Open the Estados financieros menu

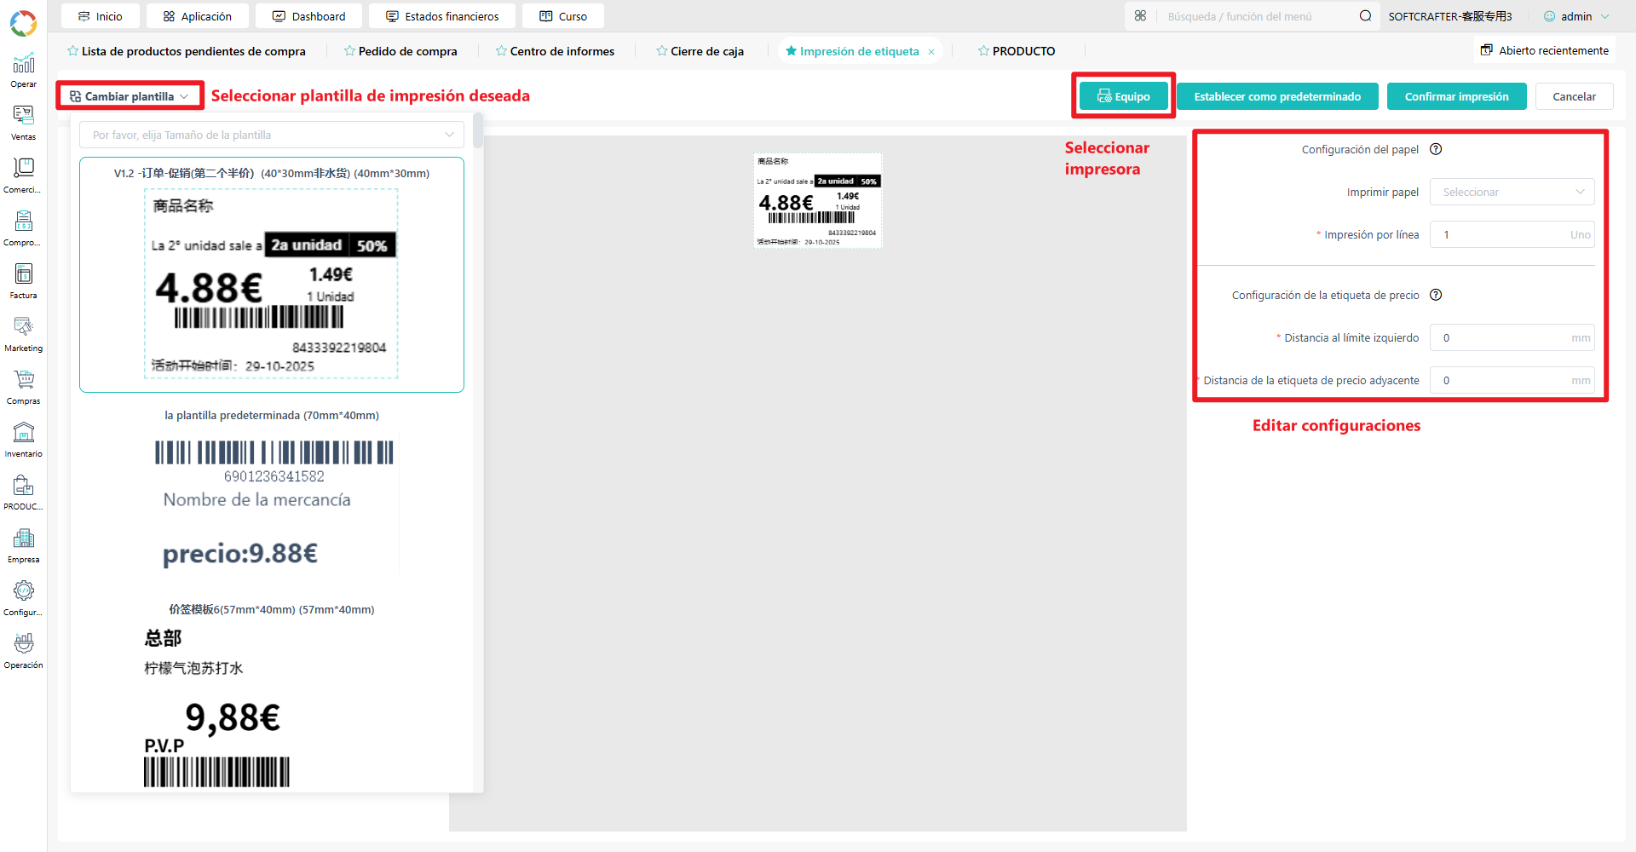pos(442,16)
